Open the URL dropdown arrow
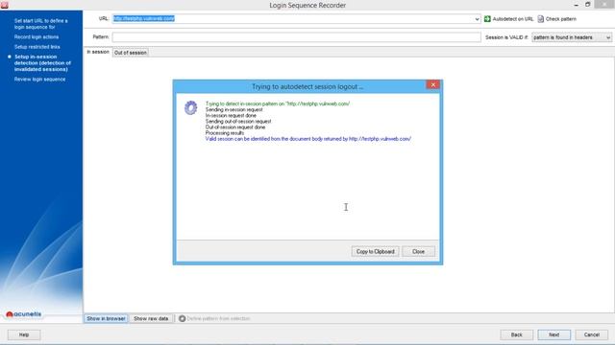 (x=477, y=19)
